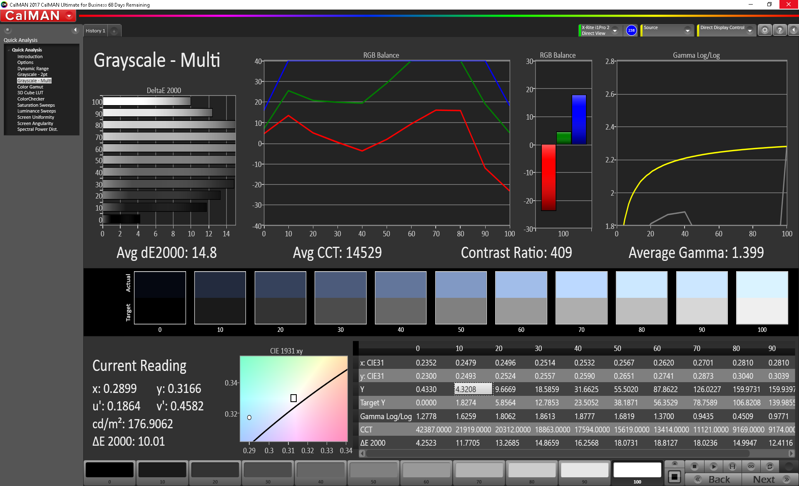Open the Source dropdown
The image size is (799, 486).
pyautogui.click(x=687, y=31)
